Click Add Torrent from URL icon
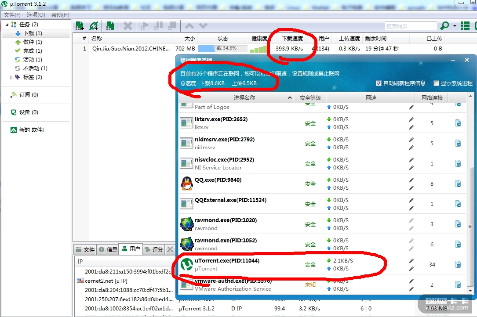 click(94, 26)
